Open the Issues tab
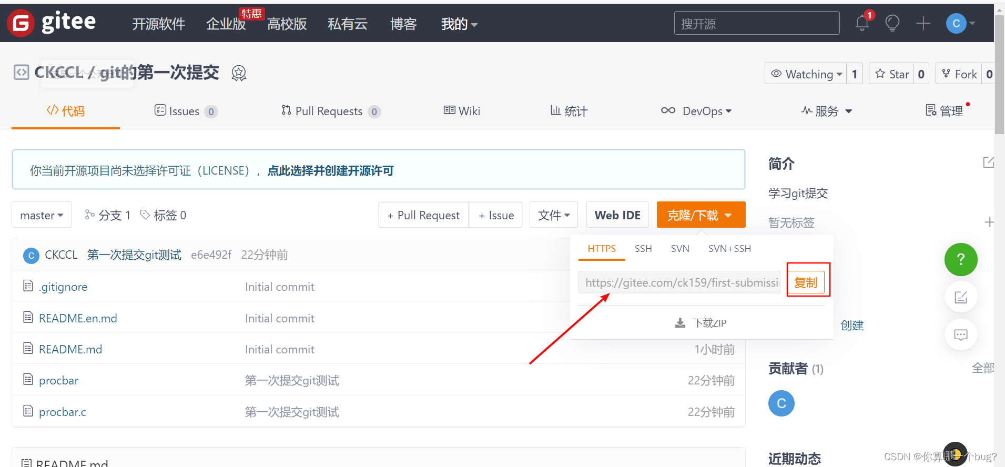The width and height of the screenshot is (1005, 467). click(x=186, y=111)
